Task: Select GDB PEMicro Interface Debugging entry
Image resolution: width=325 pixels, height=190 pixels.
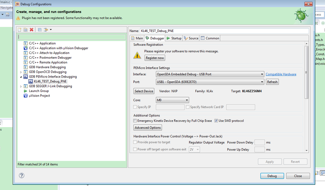Action: coord(53,77)
